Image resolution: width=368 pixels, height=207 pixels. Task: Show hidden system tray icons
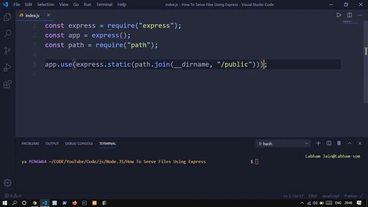point(302,203)
